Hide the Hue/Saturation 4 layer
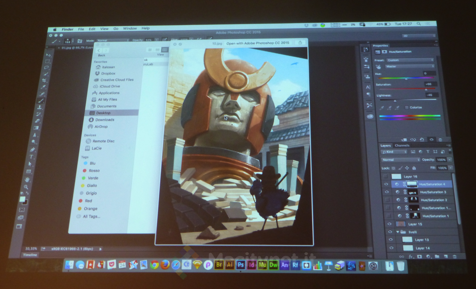Viewport: 476px width, 289px height. 386,184
